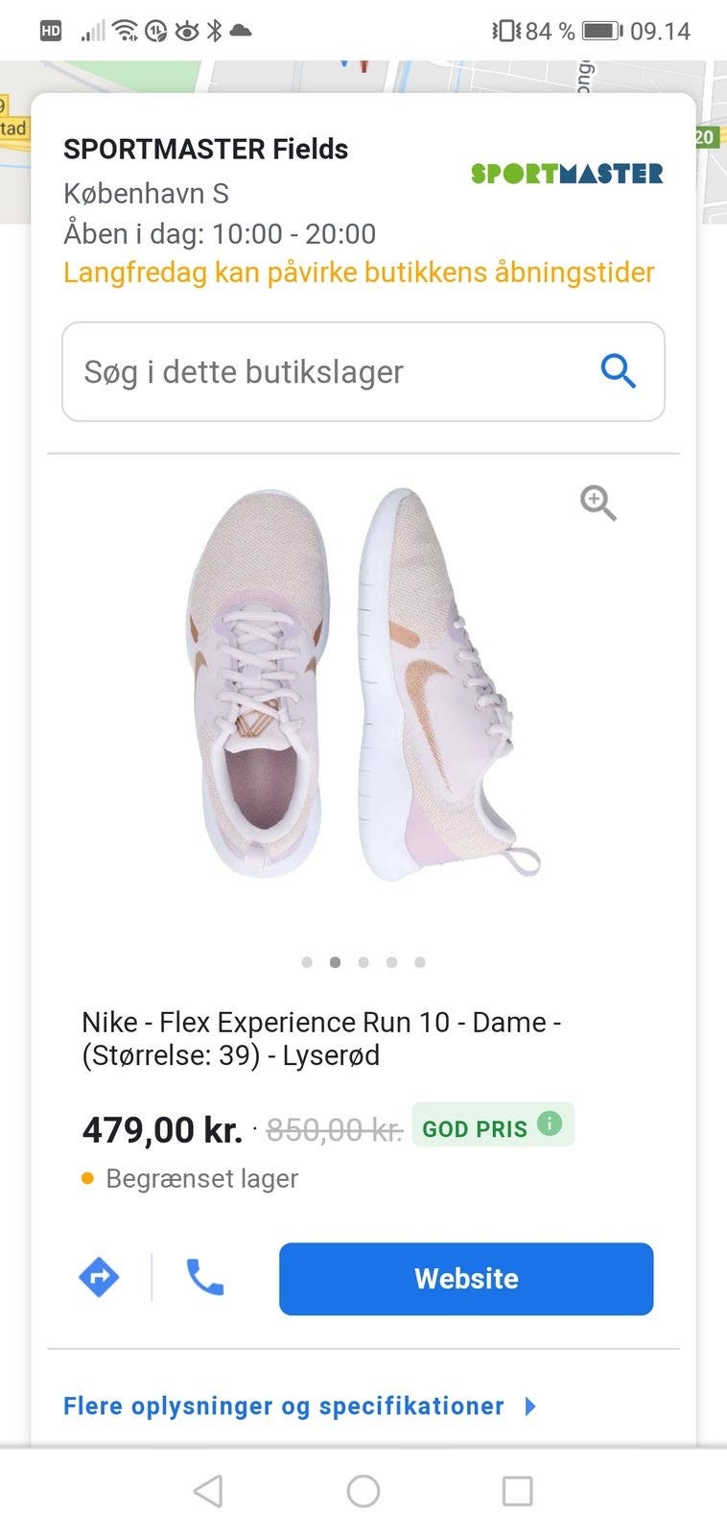Open directions to the store
Viewport: 727px width, 1535px height.
click(x=99, y=1277)
